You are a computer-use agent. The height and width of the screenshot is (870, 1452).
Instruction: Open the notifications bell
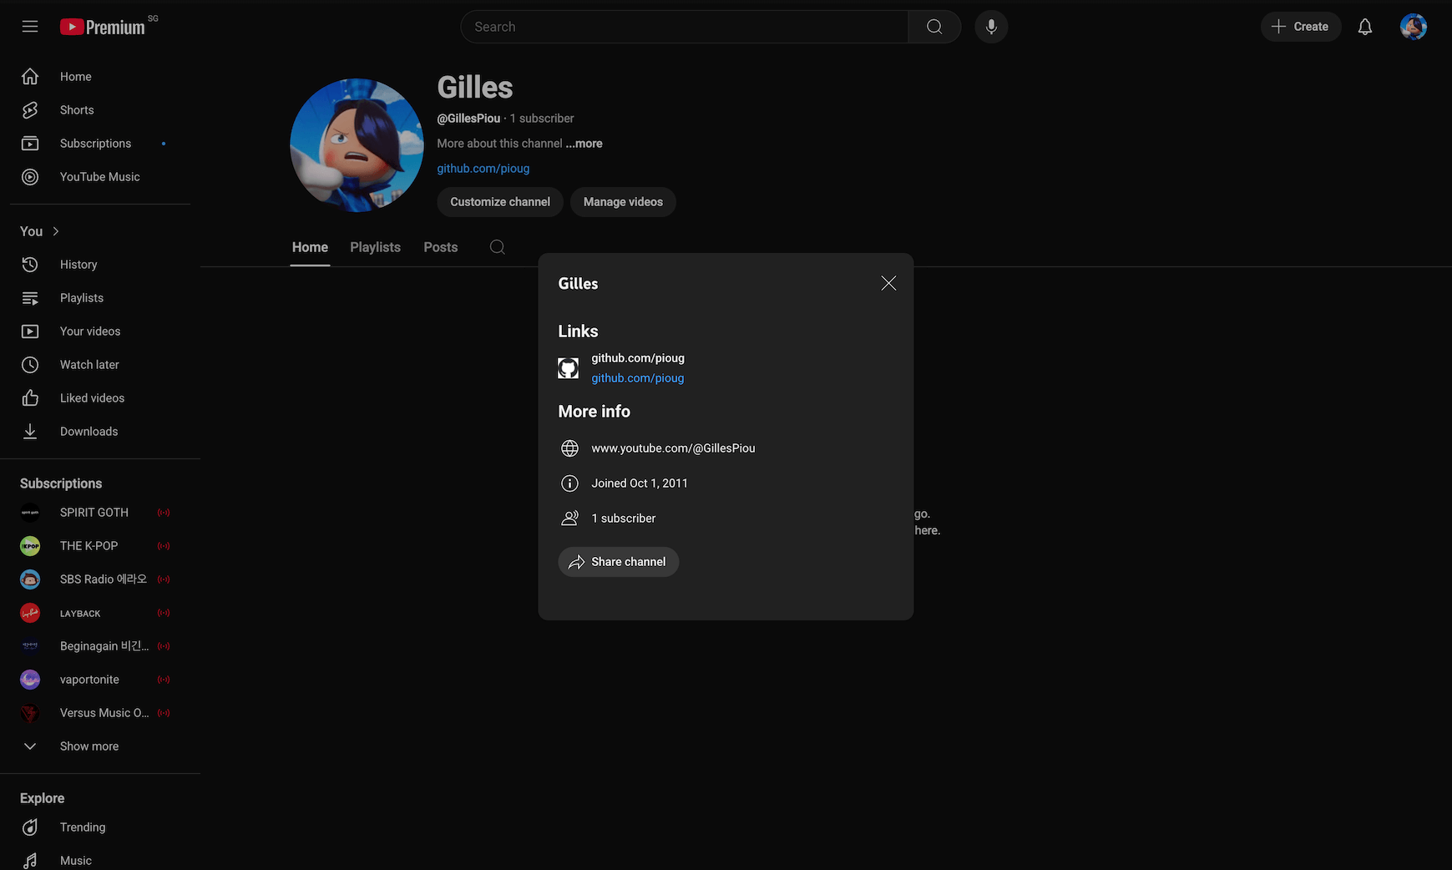pos(1365,27)
